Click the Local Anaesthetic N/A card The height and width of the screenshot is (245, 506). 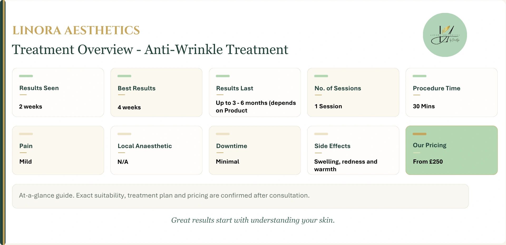point(156,150)
